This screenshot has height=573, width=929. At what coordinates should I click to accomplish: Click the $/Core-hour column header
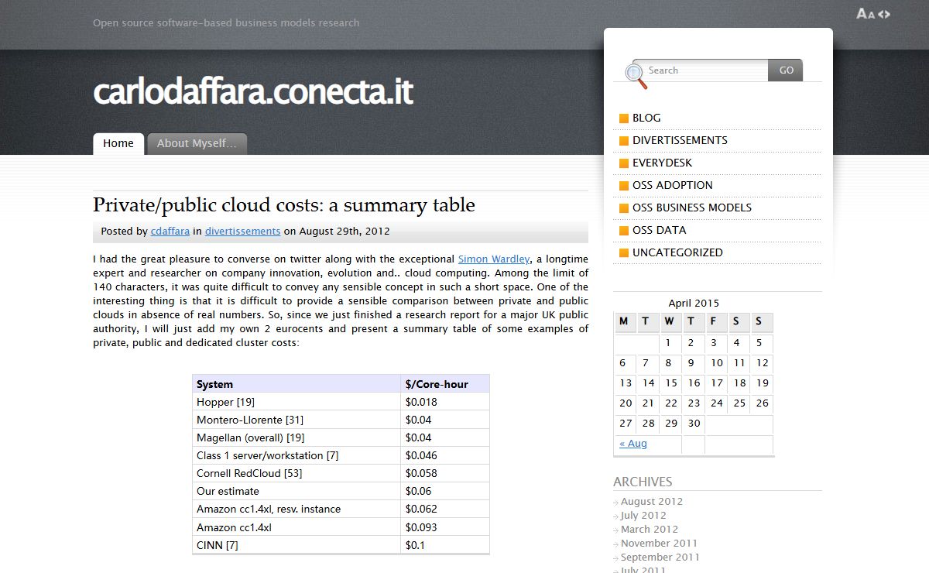pyautogui.click(x=445, y=384)
